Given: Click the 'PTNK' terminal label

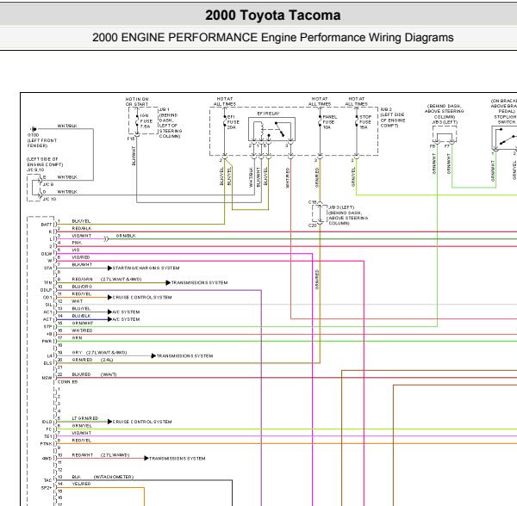Looking at the screenshot, I should (47, 444).
